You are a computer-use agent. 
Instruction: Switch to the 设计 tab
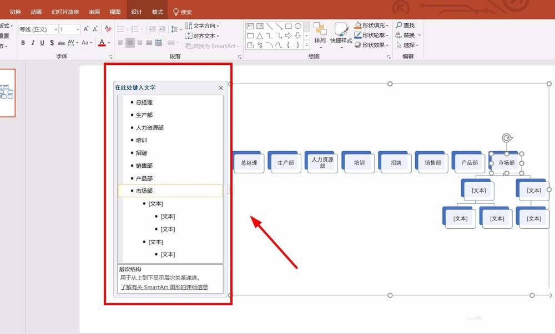pos(137,12)
